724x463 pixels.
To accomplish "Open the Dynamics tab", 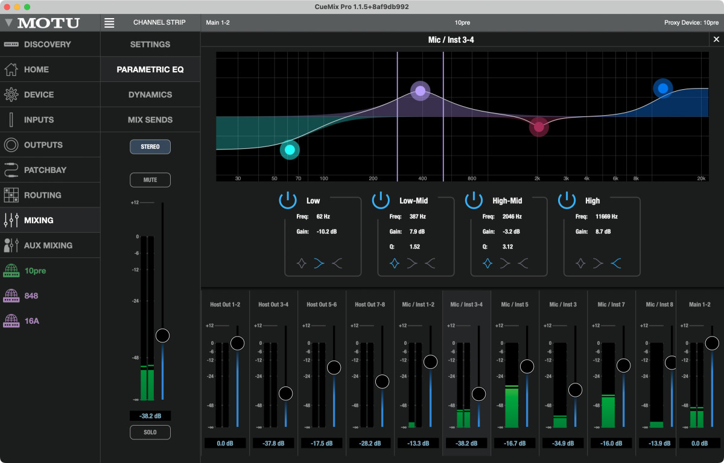I will 150,95.
